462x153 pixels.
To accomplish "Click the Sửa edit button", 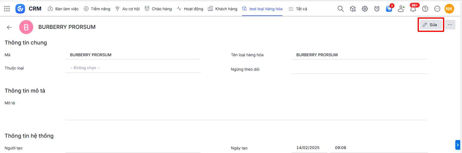I will point(431,25).
